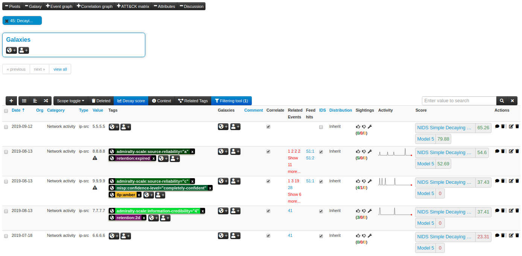Expand the Event graph section
The image size is (522, 256).
(x=59, y=6)
